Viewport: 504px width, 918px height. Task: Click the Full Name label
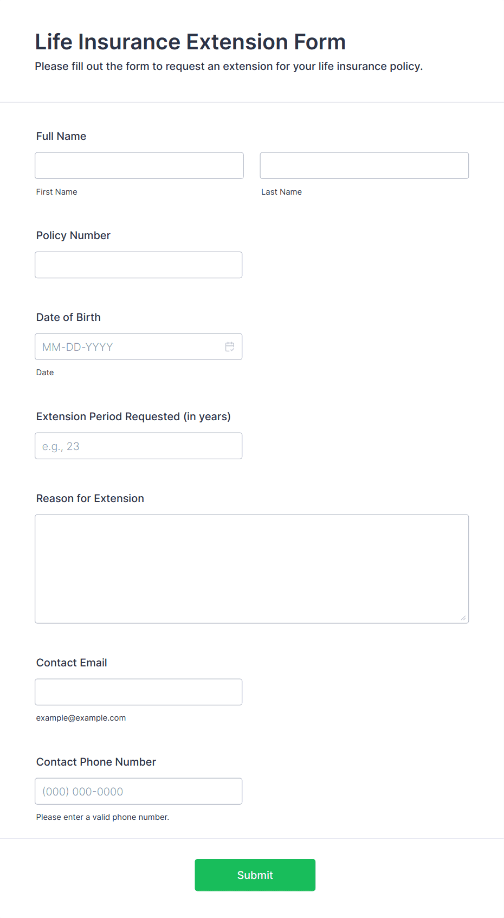coord(61,136)
